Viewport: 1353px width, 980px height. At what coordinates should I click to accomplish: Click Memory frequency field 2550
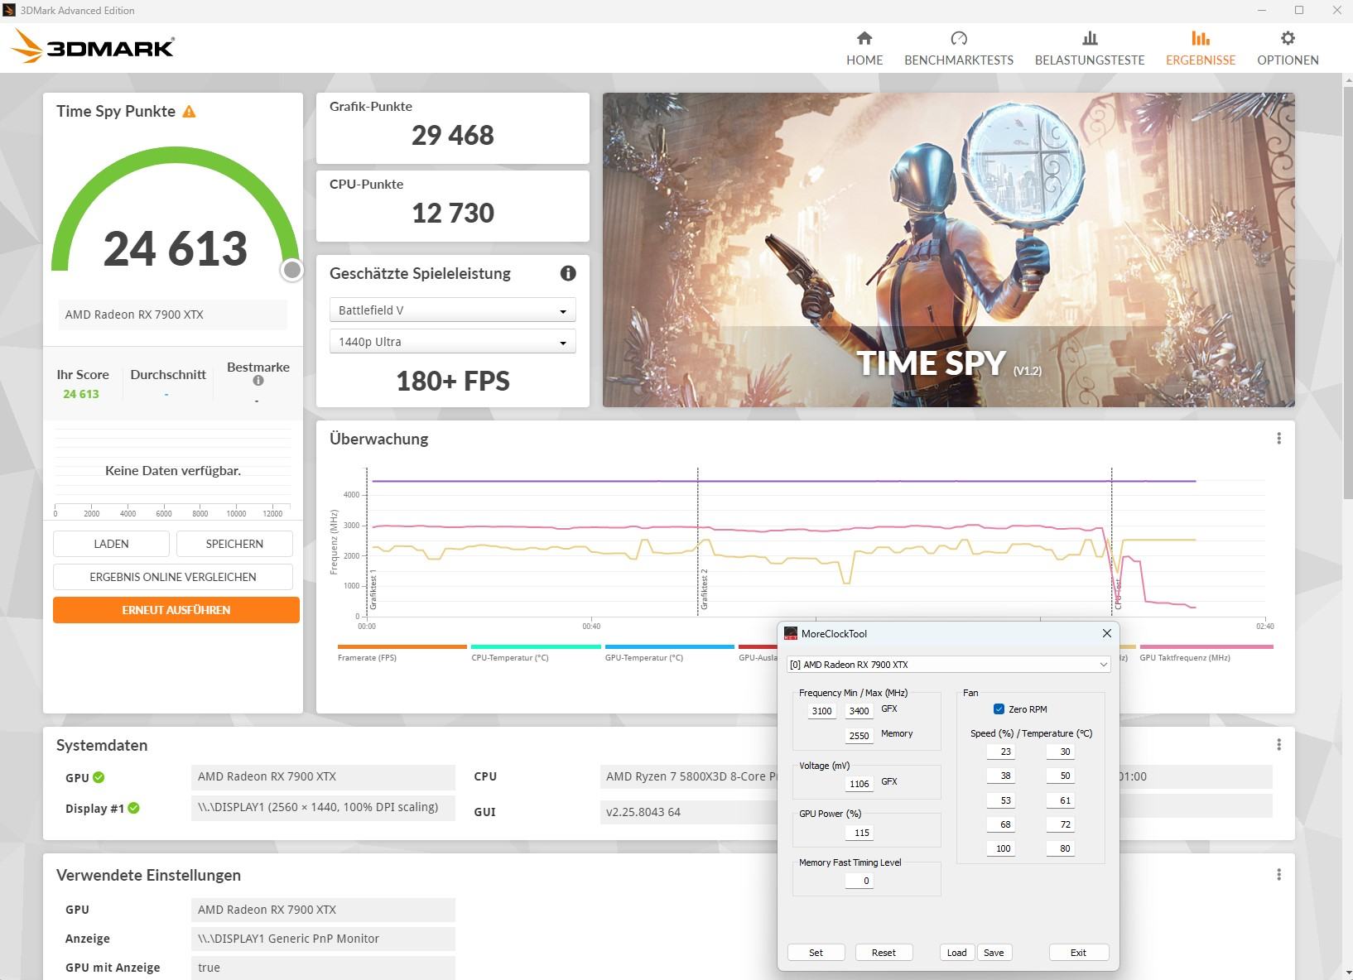pyautogui.click(x=859, y=736)
